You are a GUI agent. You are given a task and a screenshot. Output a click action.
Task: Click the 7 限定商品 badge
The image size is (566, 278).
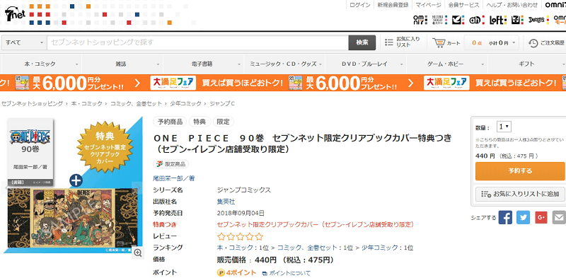171,164
